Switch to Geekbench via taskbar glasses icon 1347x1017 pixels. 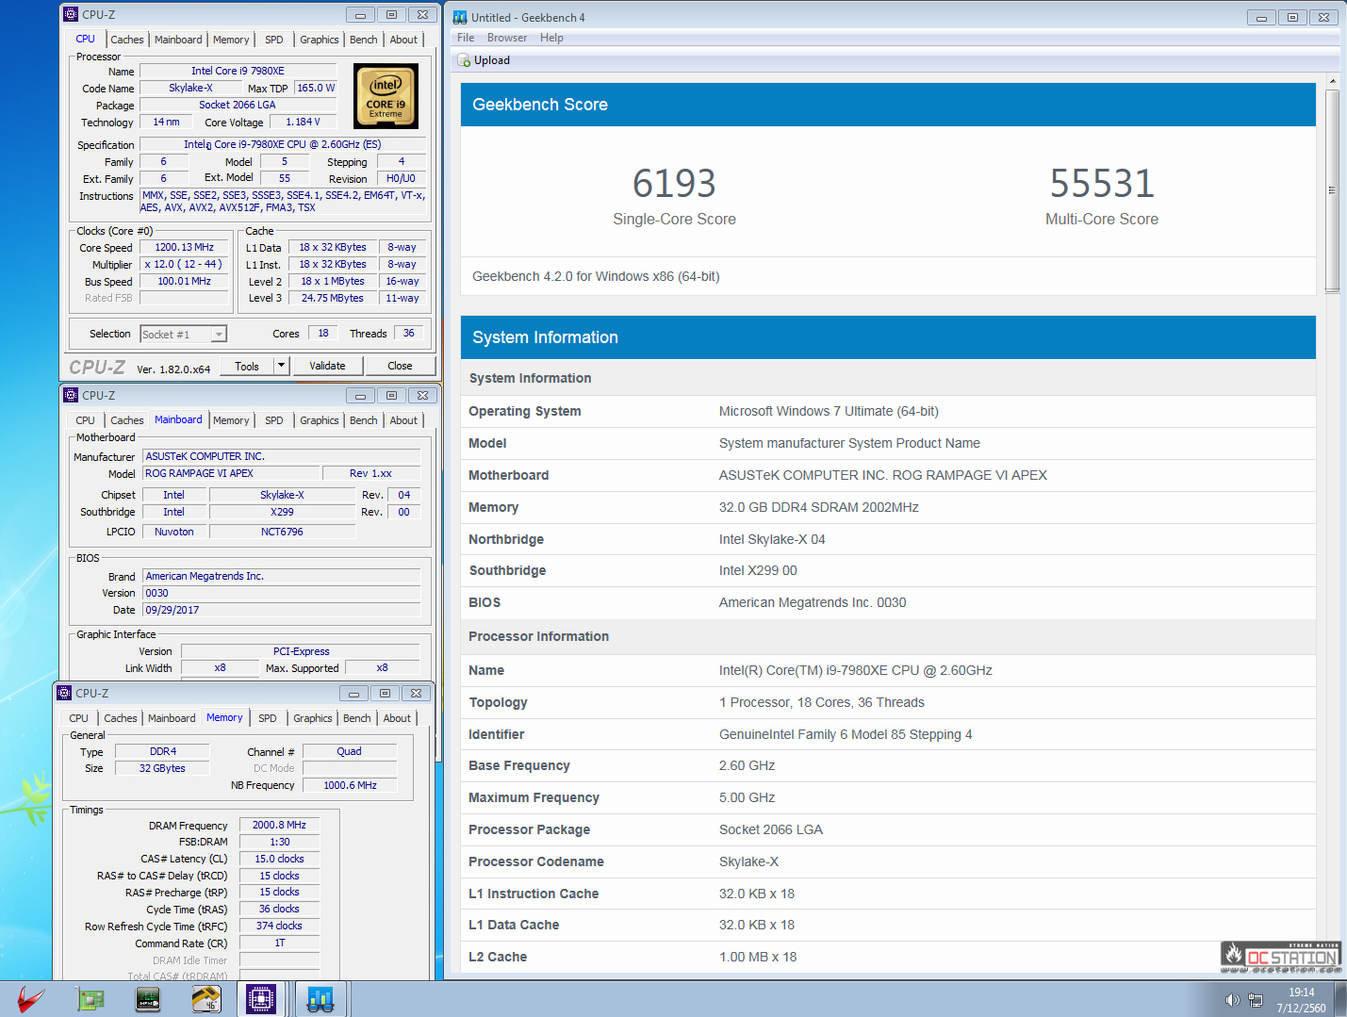(x=320, y=999)
